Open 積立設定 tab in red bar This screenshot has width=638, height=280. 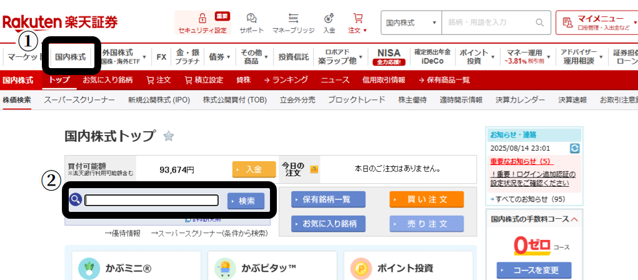(x=204, y=80)
